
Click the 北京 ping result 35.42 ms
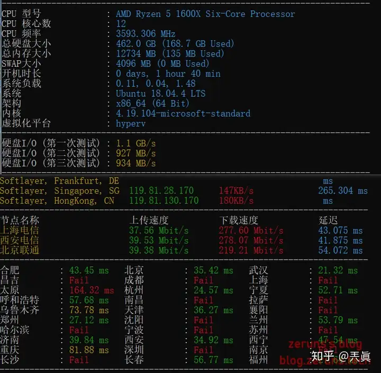click(213, 270)
